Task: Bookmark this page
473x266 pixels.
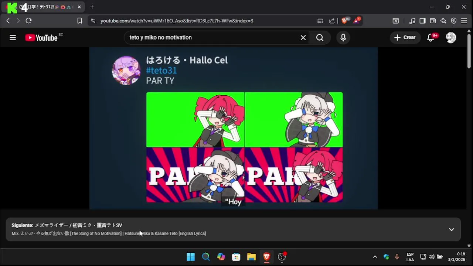Action: click(x=79, y=21)
